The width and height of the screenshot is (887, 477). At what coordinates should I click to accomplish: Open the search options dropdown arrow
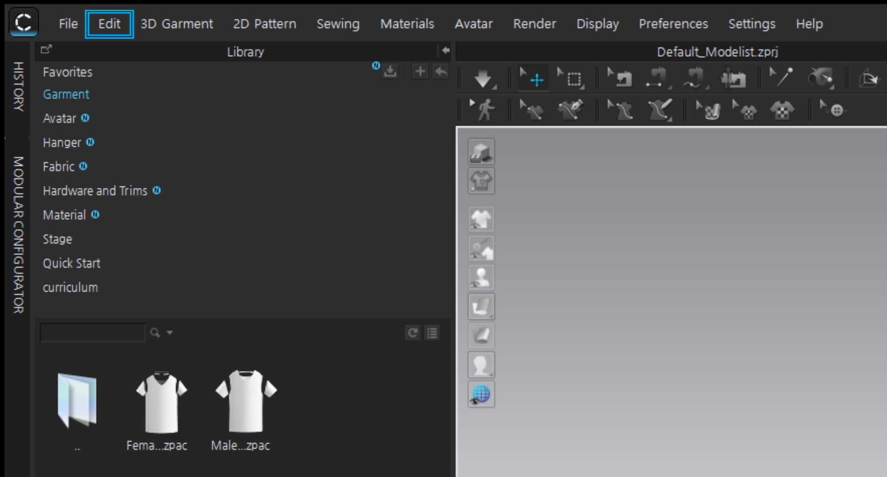[170, 333]
